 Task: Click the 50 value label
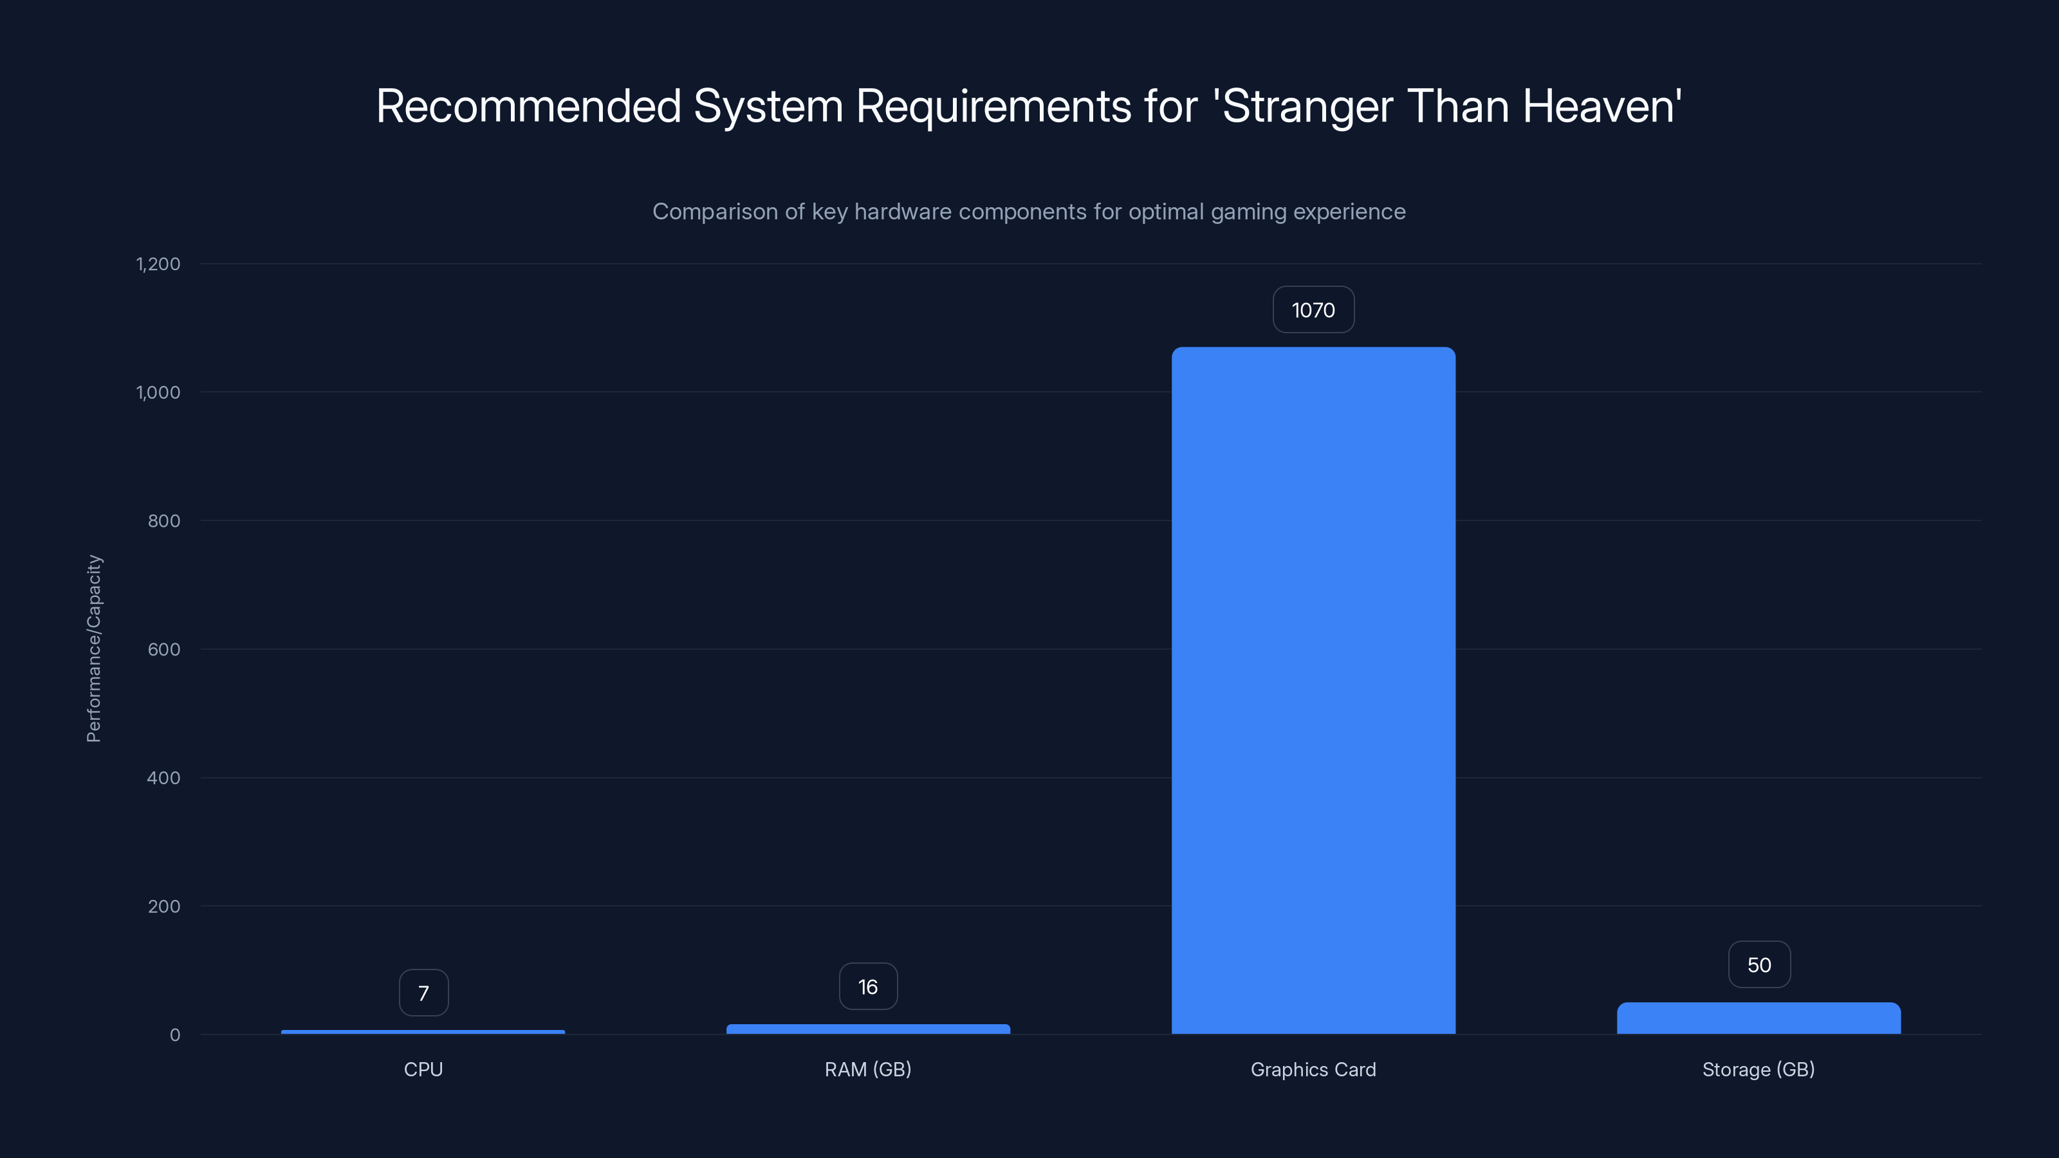click(x=1759, y=964)
